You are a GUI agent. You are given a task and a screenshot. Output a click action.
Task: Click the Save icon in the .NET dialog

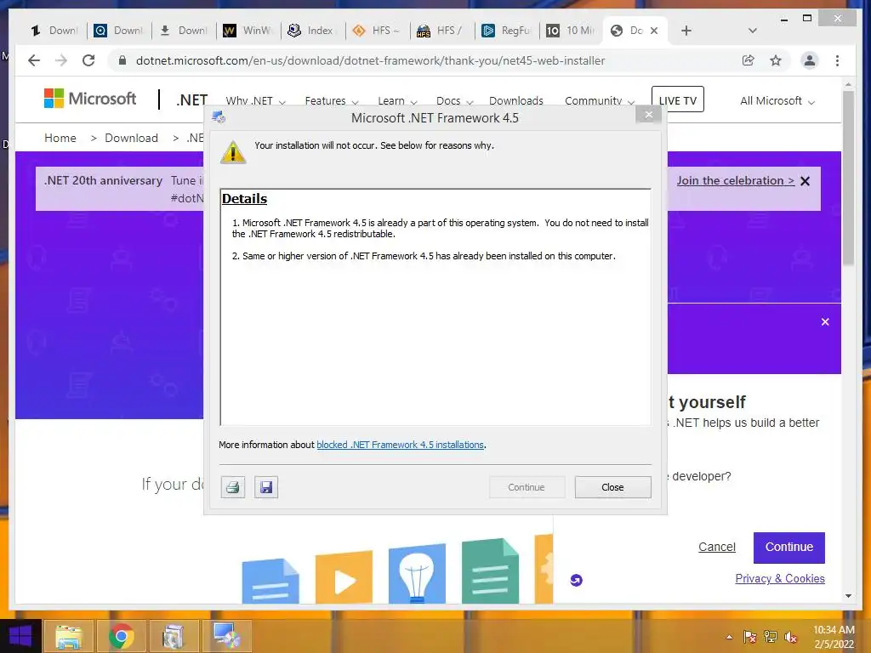tap(266, 487)
